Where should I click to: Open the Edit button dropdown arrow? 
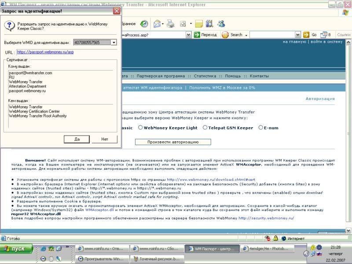191,24
